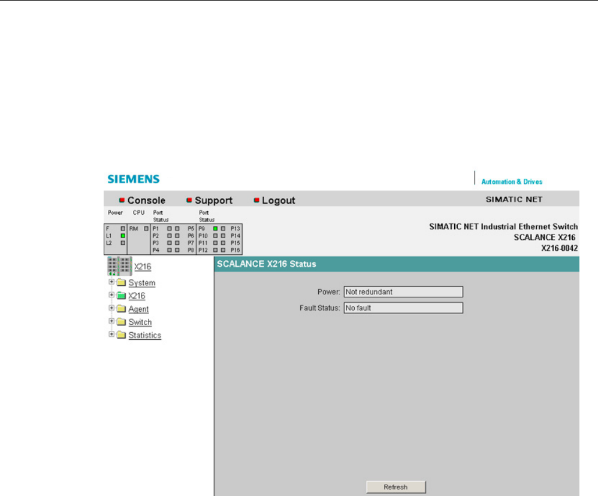
Task: Click the green L1 power LED
Action: [x=123, y=236]
